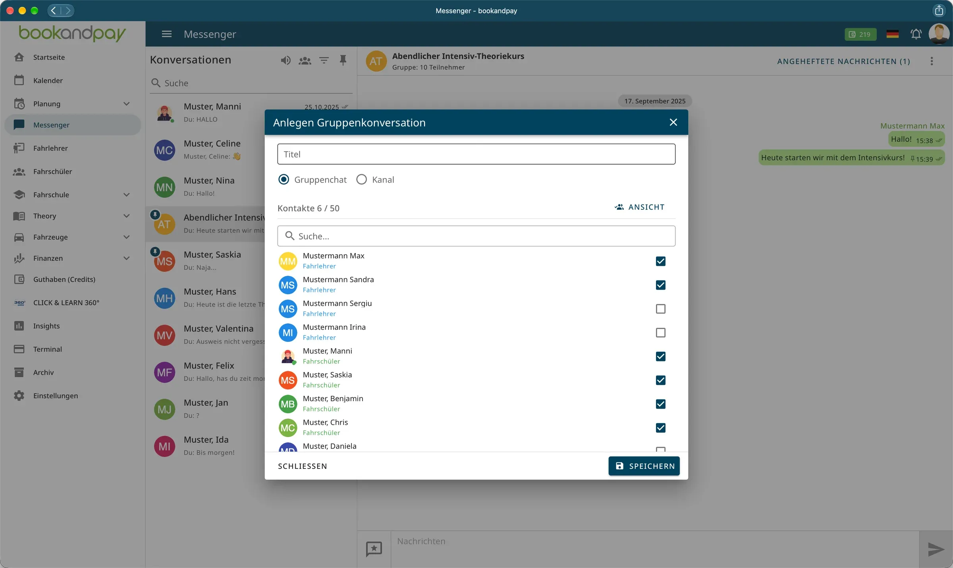Viewport: 953px width, 568px height.
Task: Click the speaker broadcast icon in Konversationen
Action: 286,60
